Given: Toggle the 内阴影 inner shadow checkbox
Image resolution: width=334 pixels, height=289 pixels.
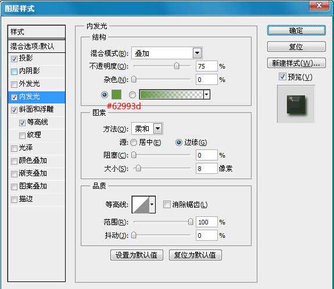Looking at the screenshot, I should (14, 72).
